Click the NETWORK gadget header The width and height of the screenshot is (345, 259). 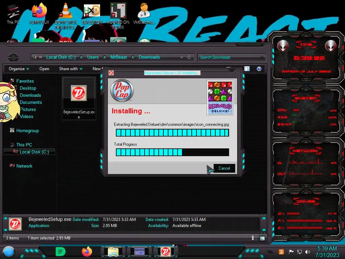305,151
